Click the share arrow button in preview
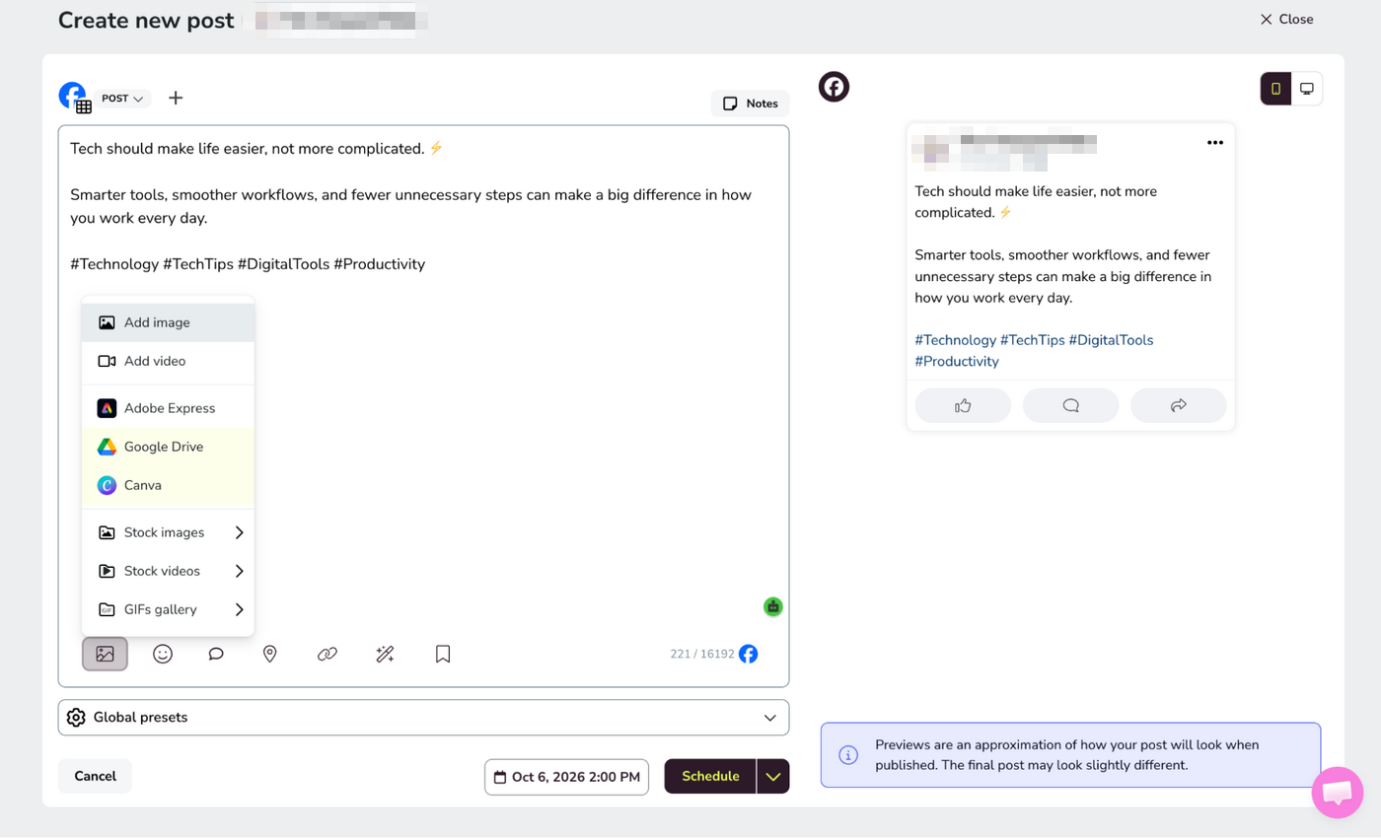1381x838 pixels. pos(1178,405)
